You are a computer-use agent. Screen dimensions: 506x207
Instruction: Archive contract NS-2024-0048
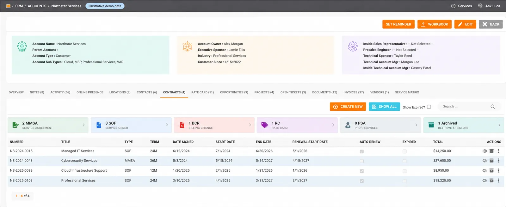point(491,161)
